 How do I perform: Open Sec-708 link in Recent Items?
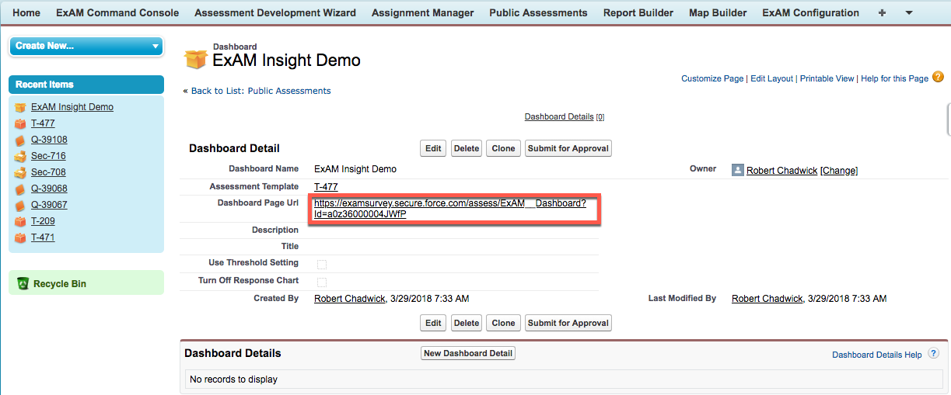(48, 172)
